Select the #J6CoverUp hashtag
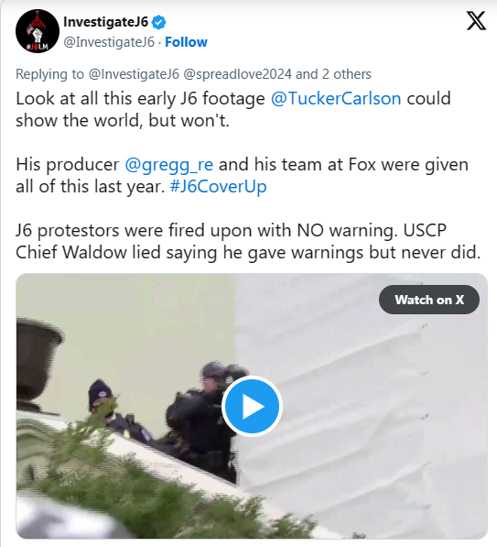The image size is (497, 547). (218, 186)
